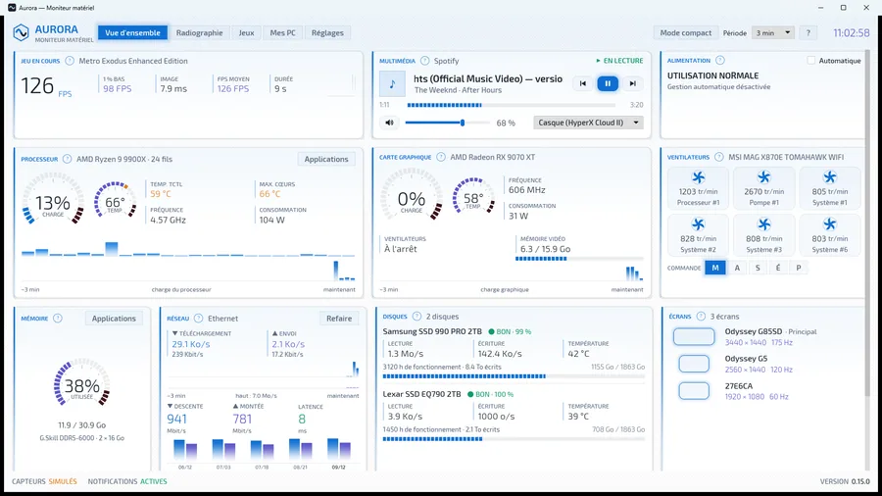
Task: Select the Système #1 fan icon
Action: [x=830, y=177]
